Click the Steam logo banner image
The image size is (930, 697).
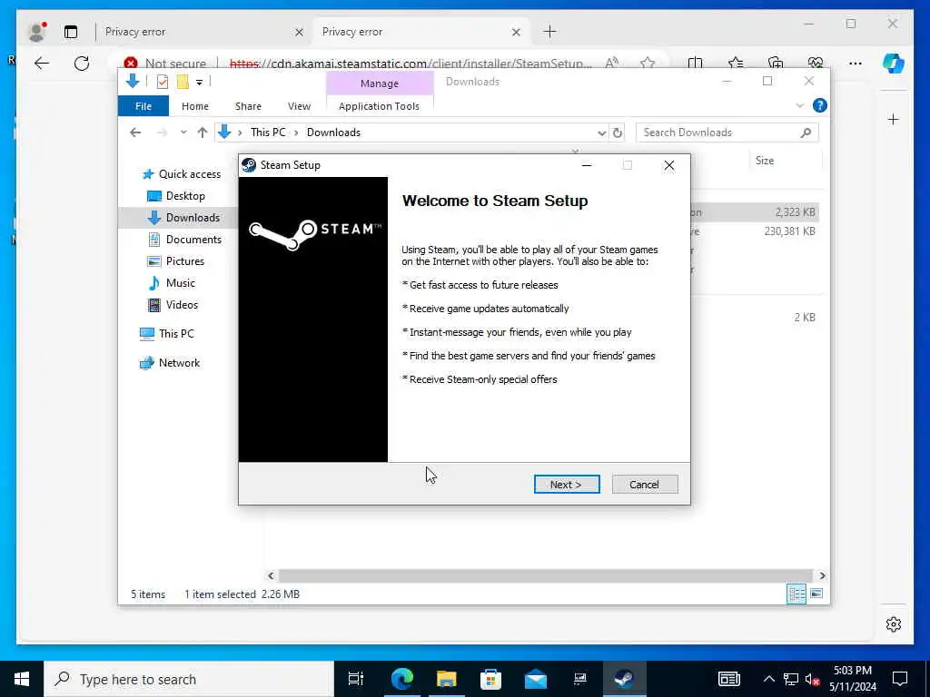click(x=313, y=319)
